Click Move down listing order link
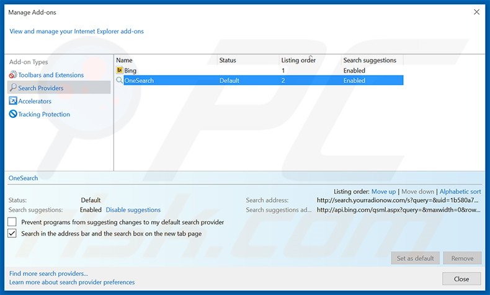 (418, 192)
